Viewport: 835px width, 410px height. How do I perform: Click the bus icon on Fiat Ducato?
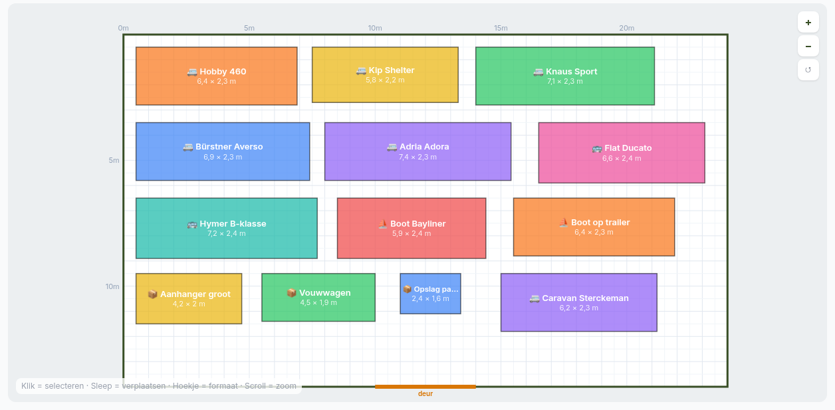tap(597, 148)
